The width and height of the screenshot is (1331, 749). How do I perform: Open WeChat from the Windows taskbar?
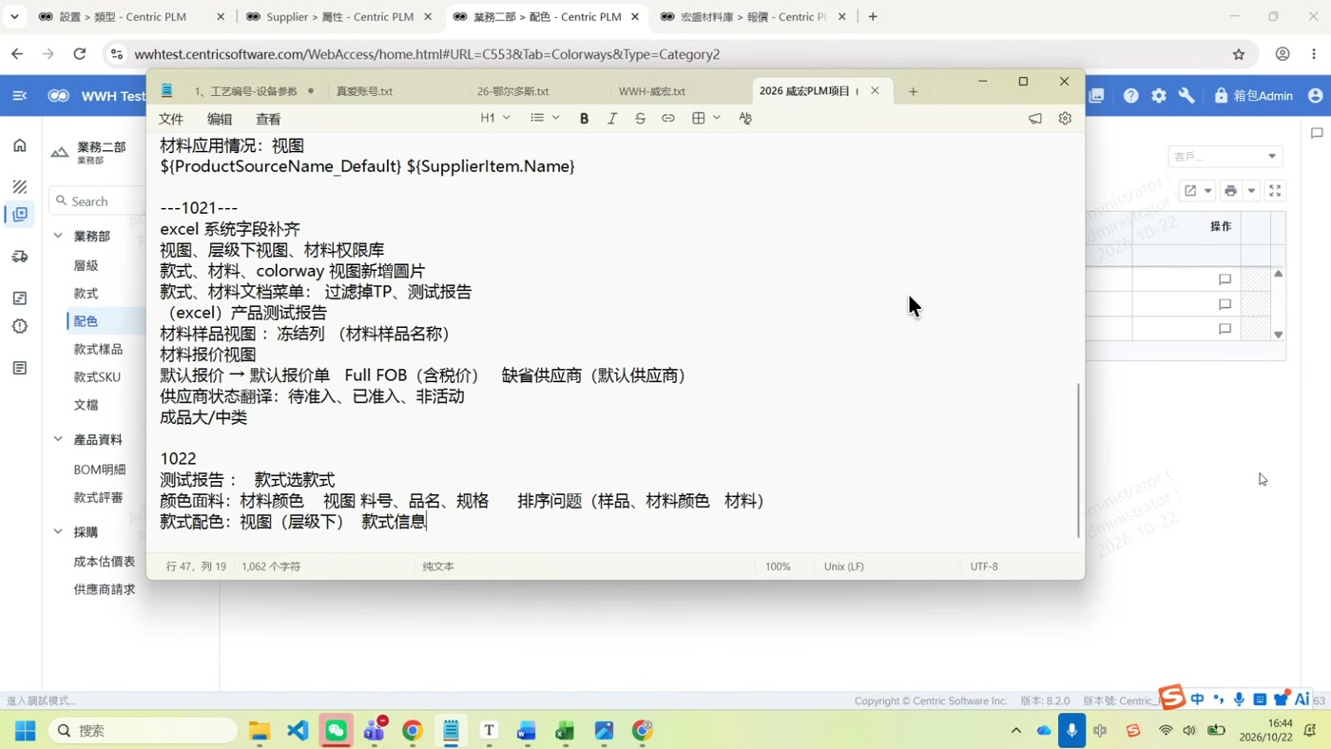click(336, 730)
